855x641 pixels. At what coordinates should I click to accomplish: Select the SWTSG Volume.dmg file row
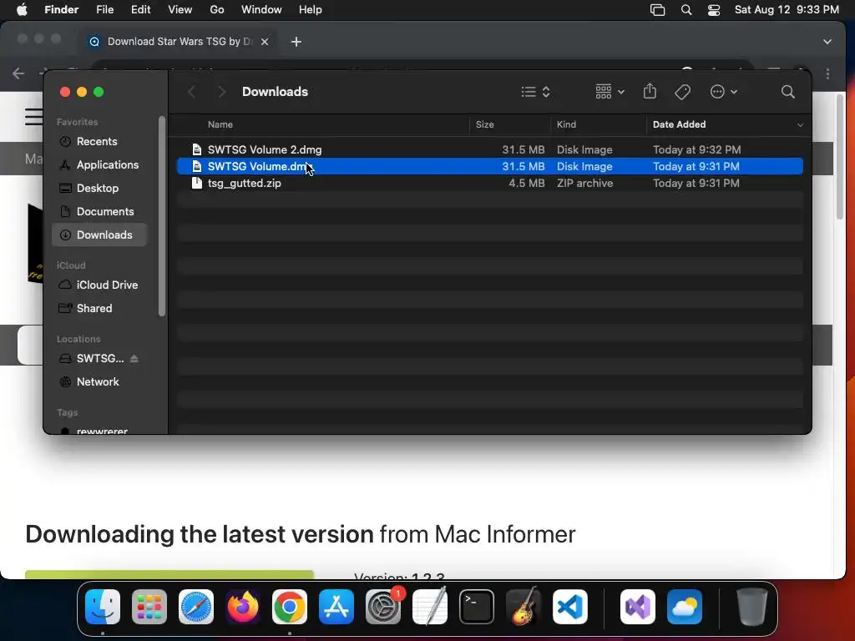[x=489, y=166]
